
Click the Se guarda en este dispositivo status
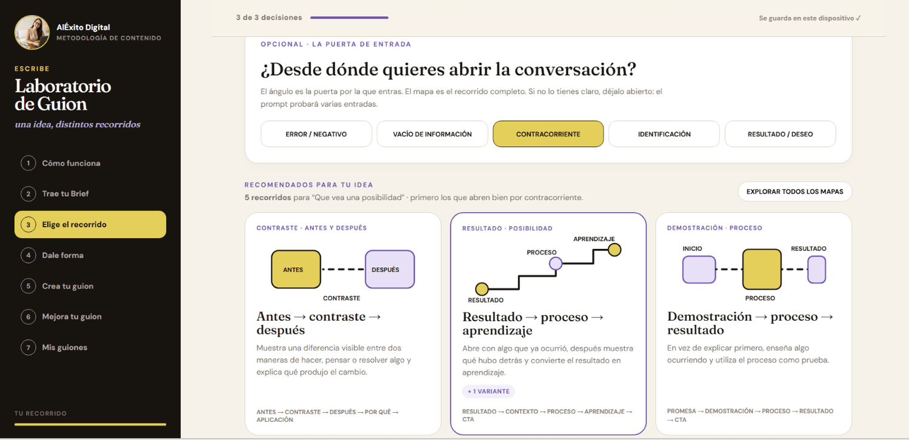coord(810,18)
